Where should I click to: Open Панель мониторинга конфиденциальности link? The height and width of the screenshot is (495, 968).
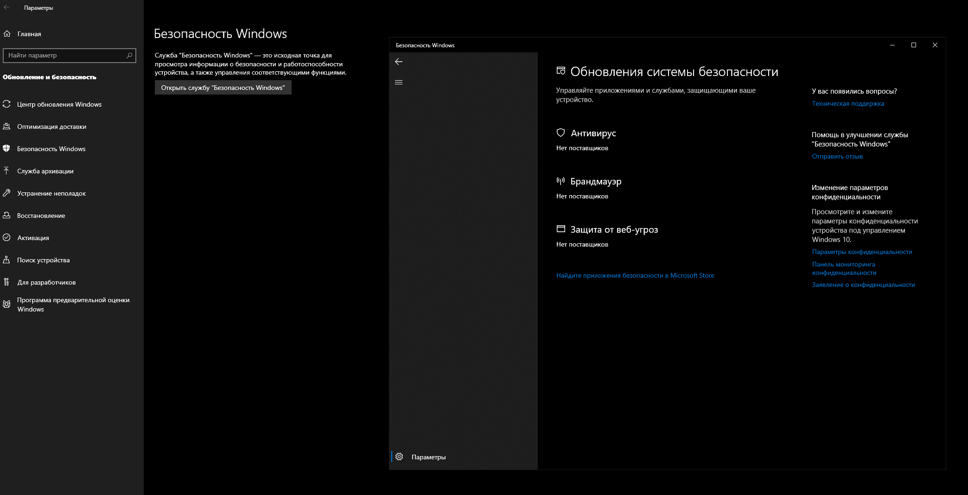pos(844,268)
